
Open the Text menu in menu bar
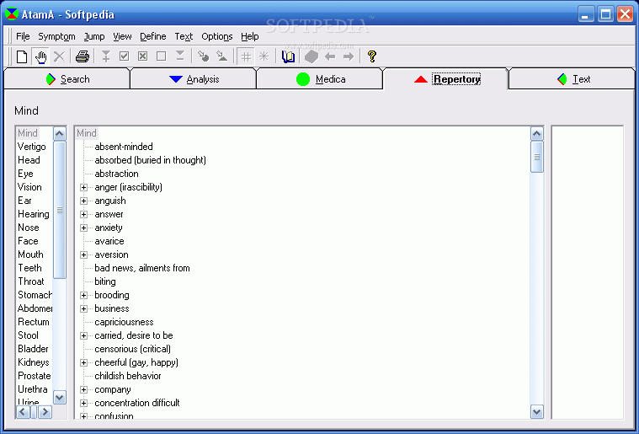coord(184,36)
